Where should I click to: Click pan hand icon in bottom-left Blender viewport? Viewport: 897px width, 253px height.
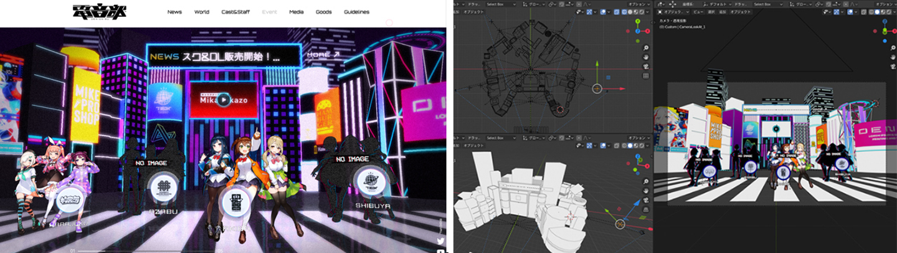click(646, 191)
